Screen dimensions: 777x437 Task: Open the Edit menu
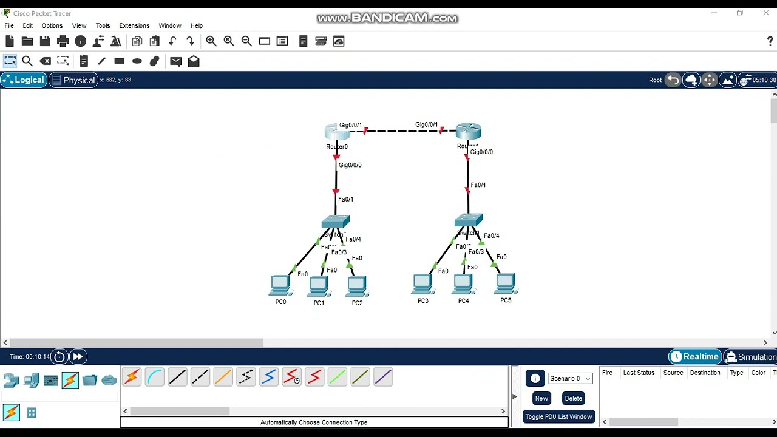tap(28, 26)
